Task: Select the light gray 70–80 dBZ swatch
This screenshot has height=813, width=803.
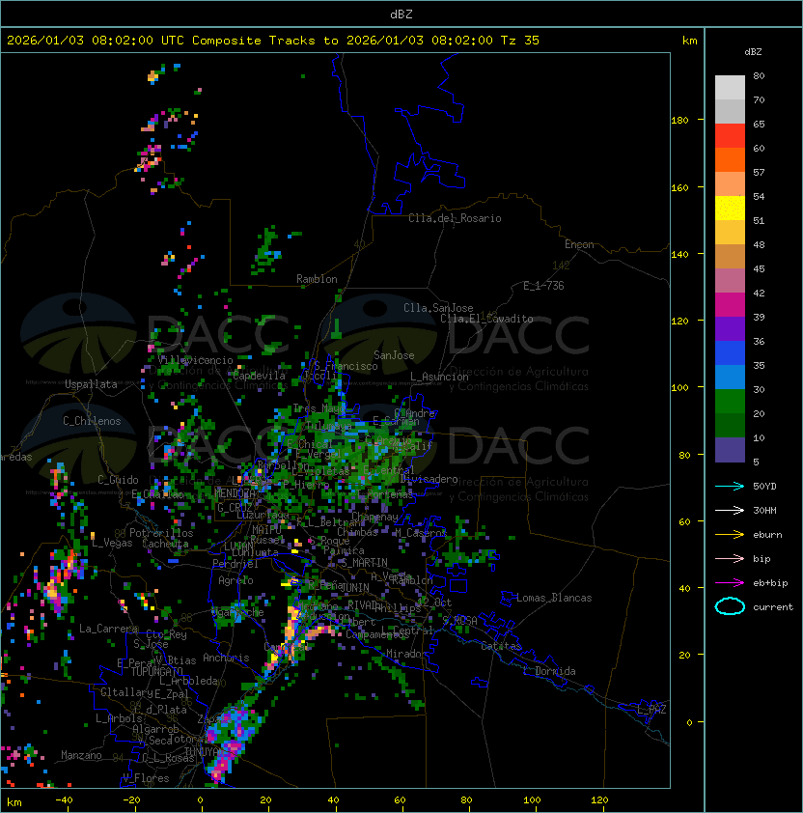Action: click(730, 88)
